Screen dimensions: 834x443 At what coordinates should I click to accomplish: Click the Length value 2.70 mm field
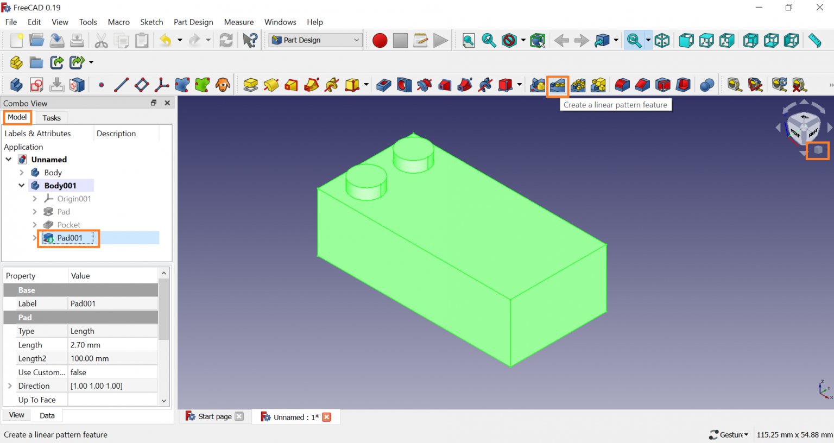coord(112,345)
